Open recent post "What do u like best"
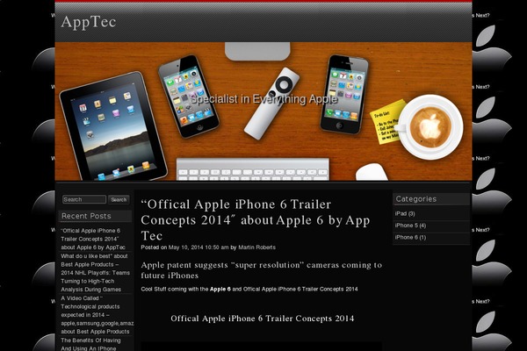Image resolution: width=527 pixels, height=351 pixels. click(x=95, y=273)
